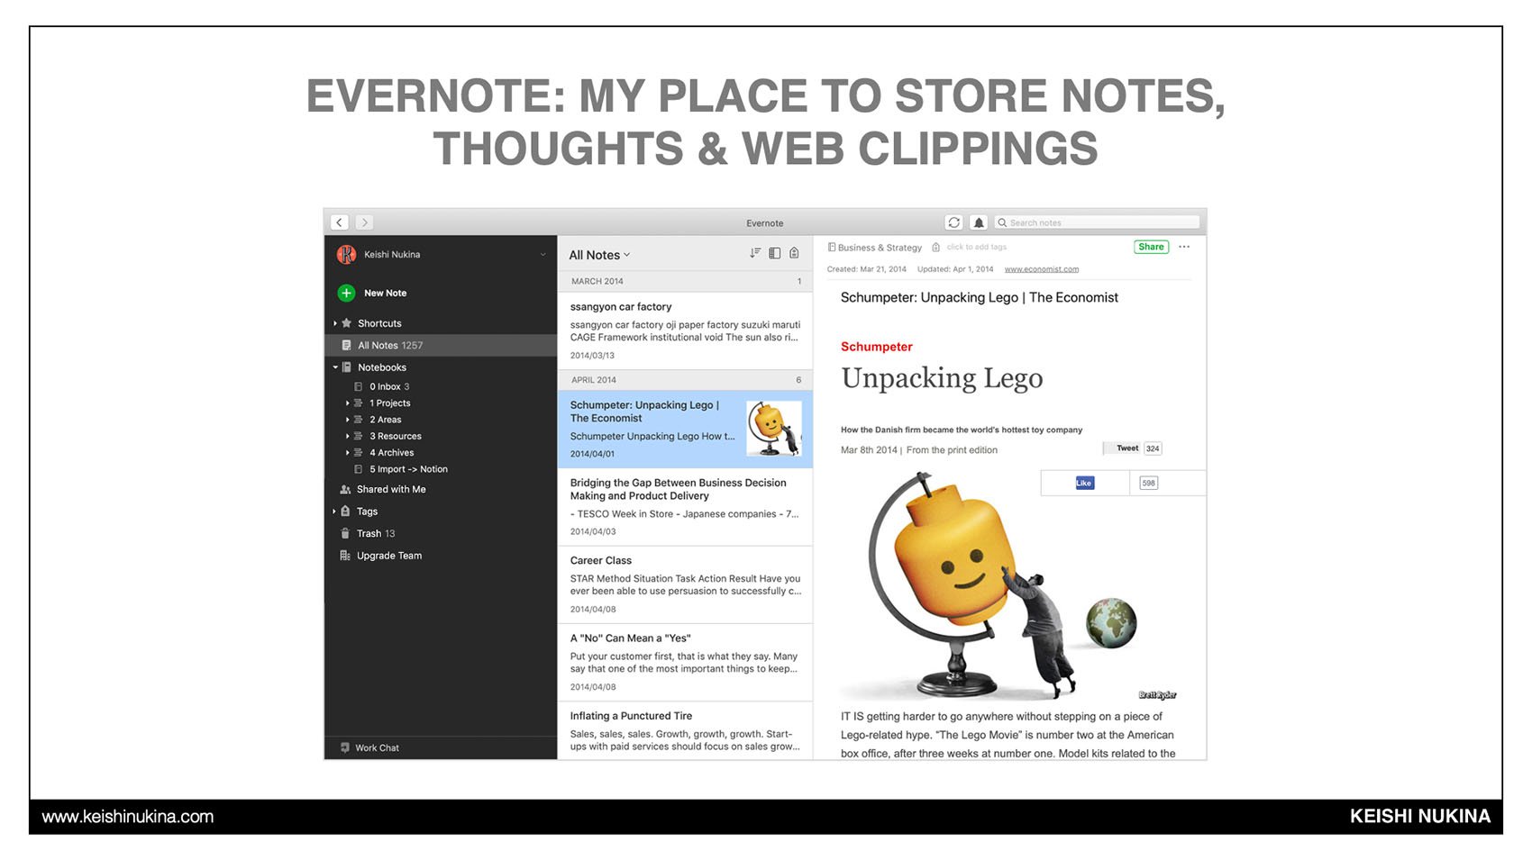Click the 2 Areas stack icon
Image resolution: width=1532 pixels, height=860 pixels.
[x=358, y=420]
